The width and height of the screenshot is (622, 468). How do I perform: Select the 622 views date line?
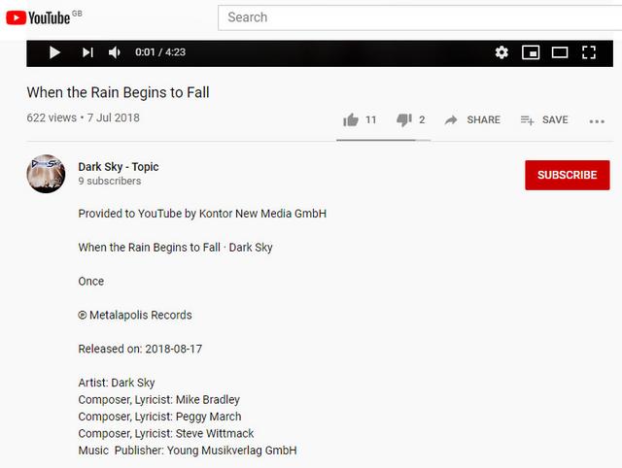click(83, 117)
